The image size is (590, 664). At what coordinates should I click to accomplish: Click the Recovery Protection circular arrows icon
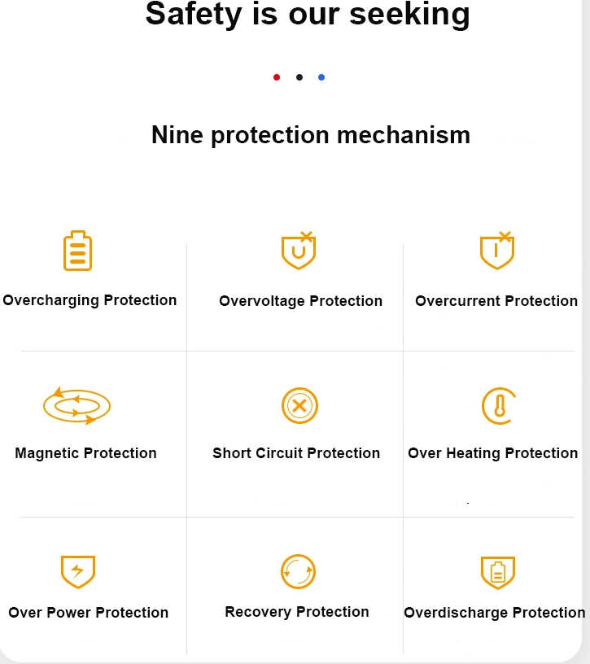pyautogui.click(x=298, y=571)
